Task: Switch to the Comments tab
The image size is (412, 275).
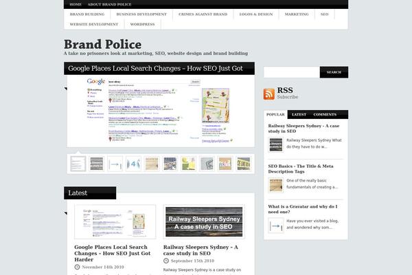Action: 325,115
